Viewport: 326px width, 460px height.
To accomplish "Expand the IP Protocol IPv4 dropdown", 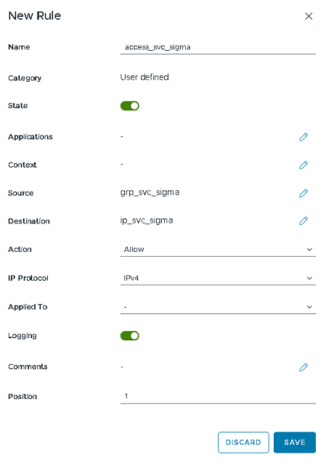I will 218,278.
